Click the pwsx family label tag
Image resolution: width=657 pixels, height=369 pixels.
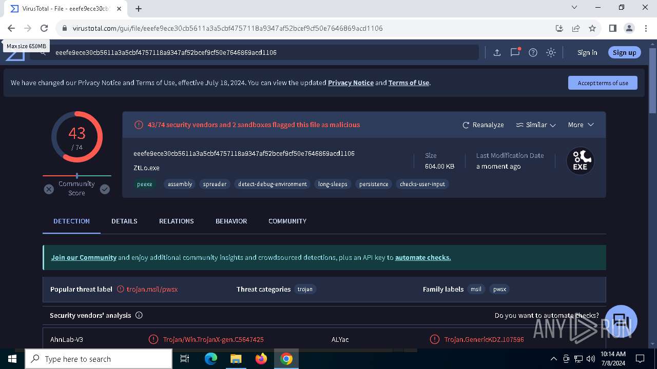500,289
